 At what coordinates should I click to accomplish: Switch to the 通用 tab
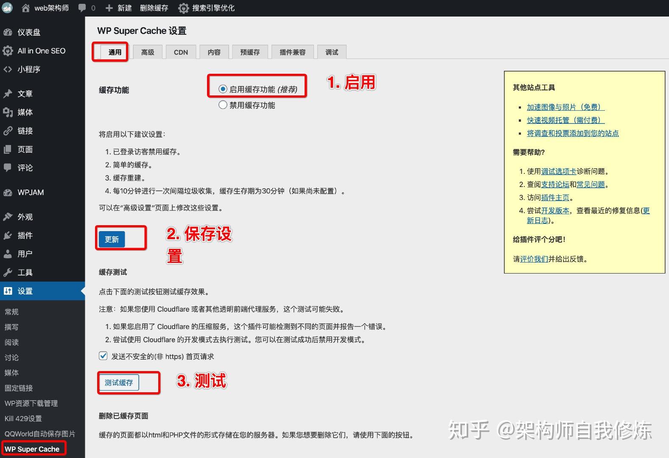(x=115, y=52)
